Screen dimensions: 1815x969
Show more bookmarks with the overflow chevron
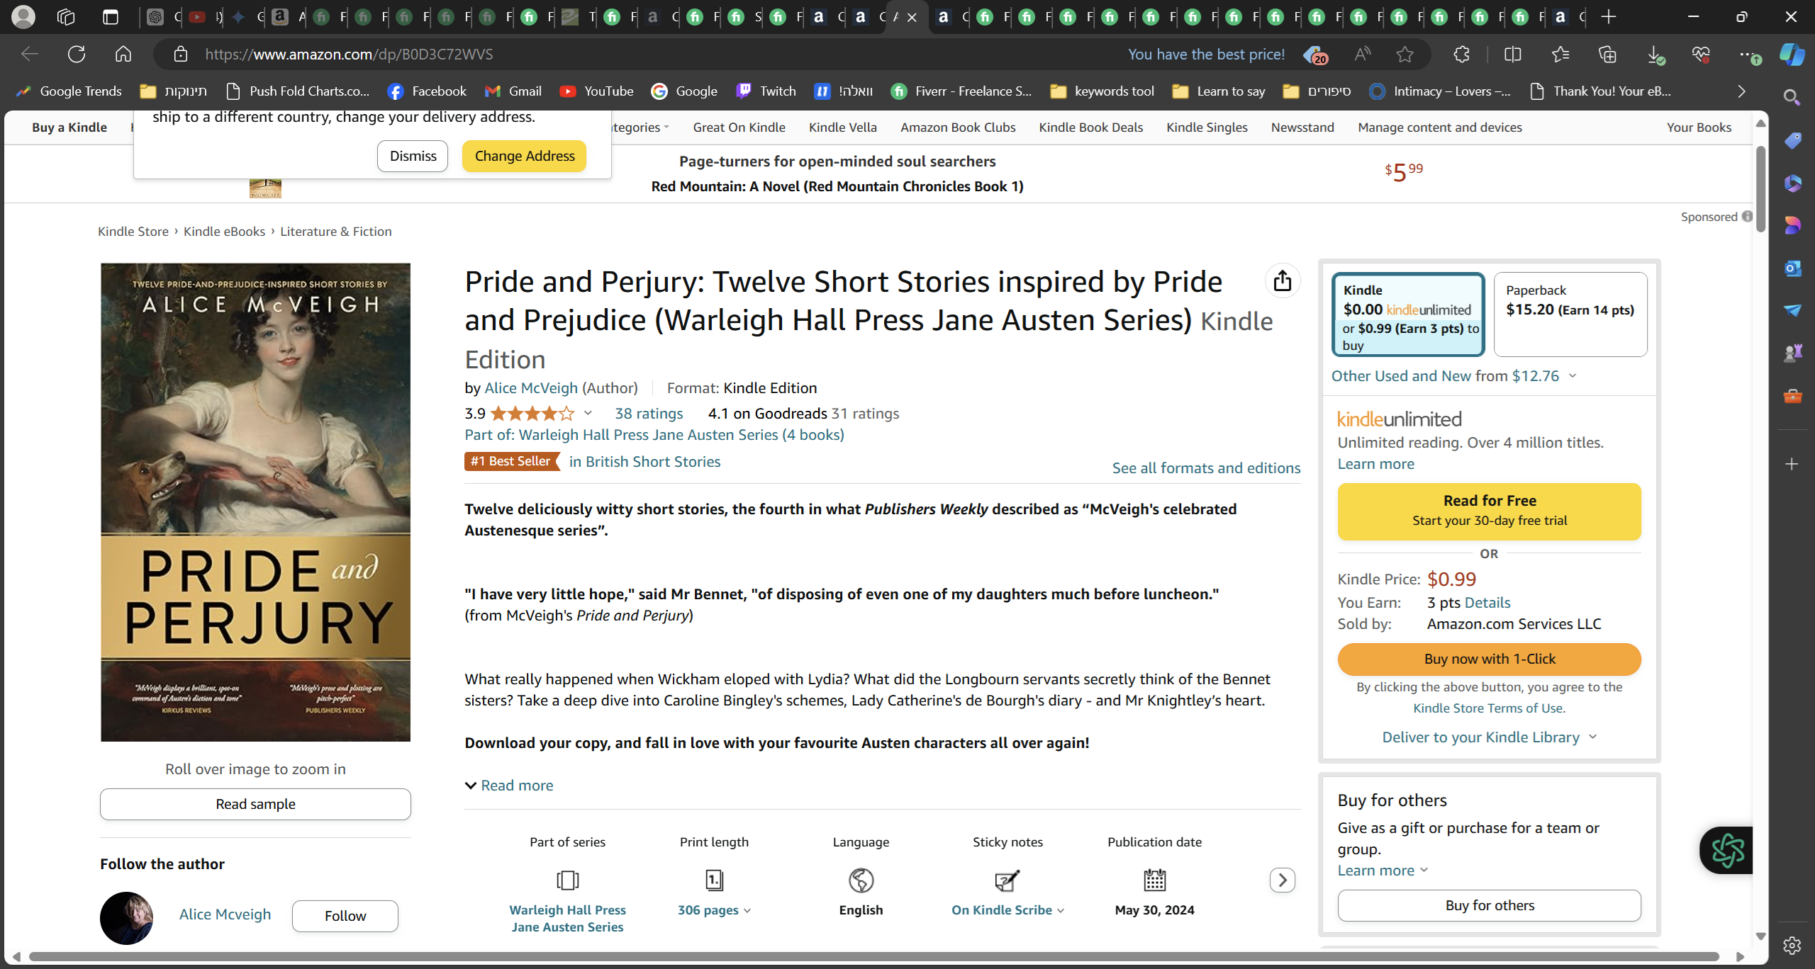1742,91
